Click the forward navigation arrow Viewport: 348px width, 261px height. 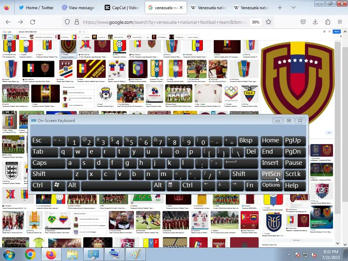coord(20,22)
